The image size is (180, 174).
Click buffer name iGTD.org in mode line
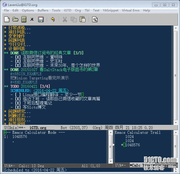click(x=38, y=128)
